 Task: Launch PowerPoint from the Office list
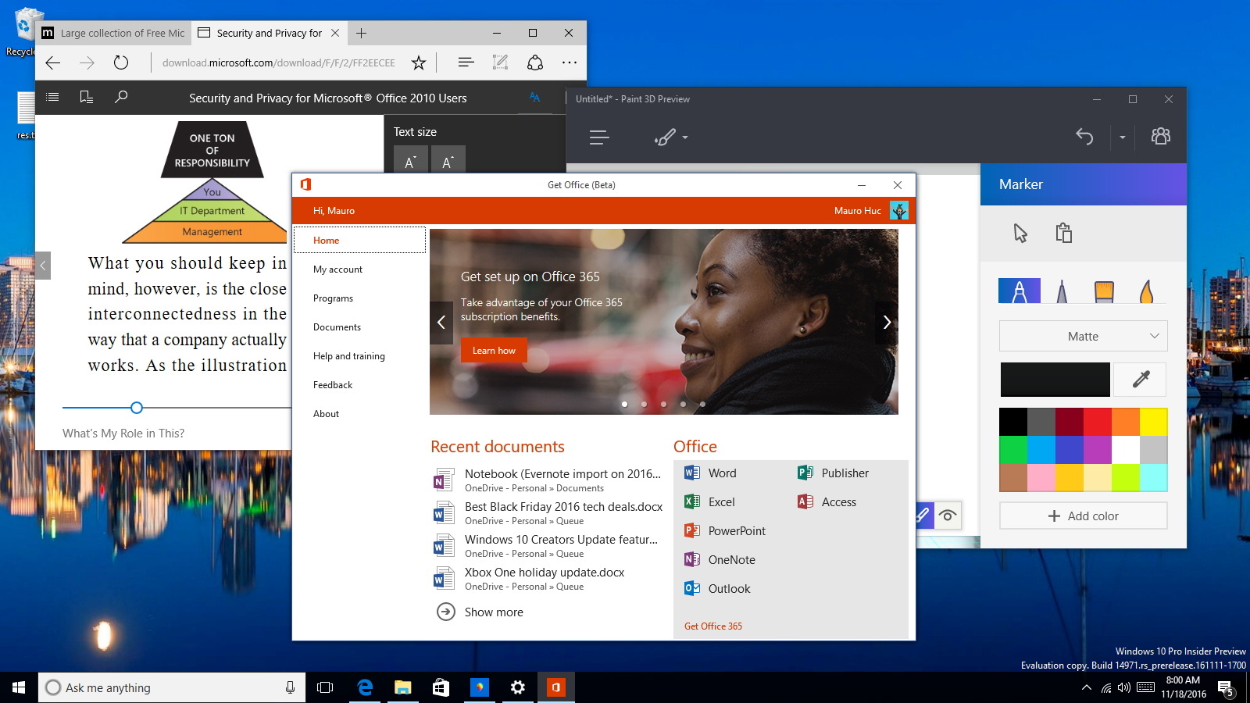pos(724,530)
